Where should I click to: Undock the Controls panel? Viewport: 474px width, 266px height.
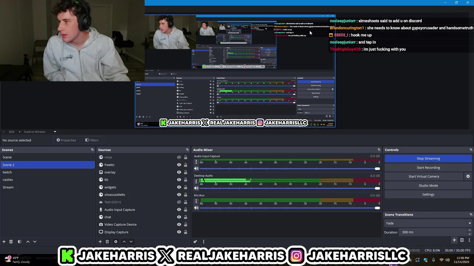coord(471,150)
